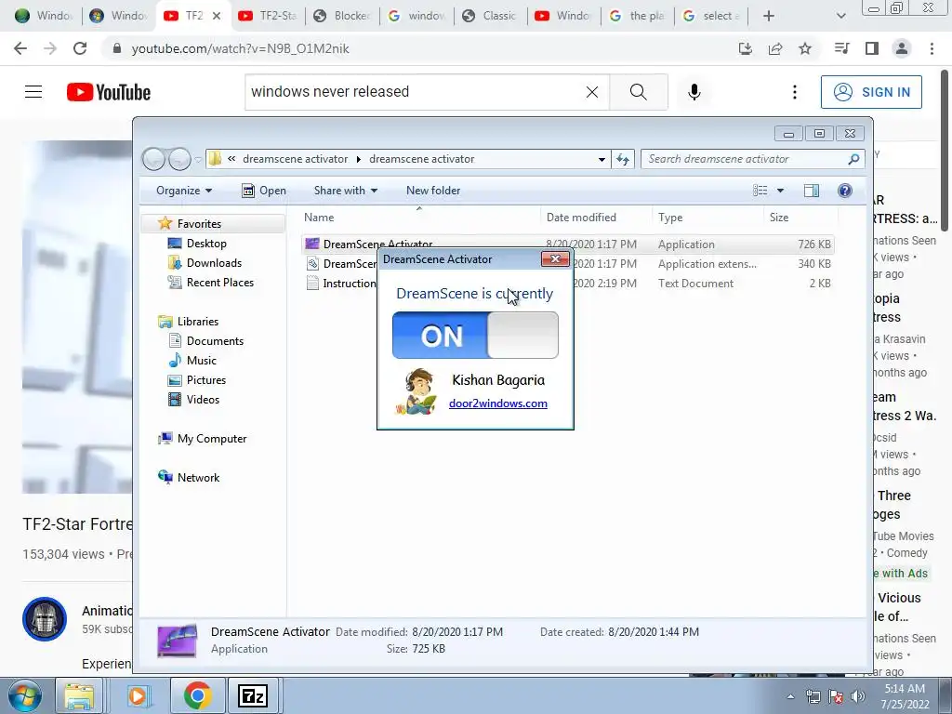Screen dimensions: 952x714
Task: Clear the YouTube search box
Action: coord(592,92)
